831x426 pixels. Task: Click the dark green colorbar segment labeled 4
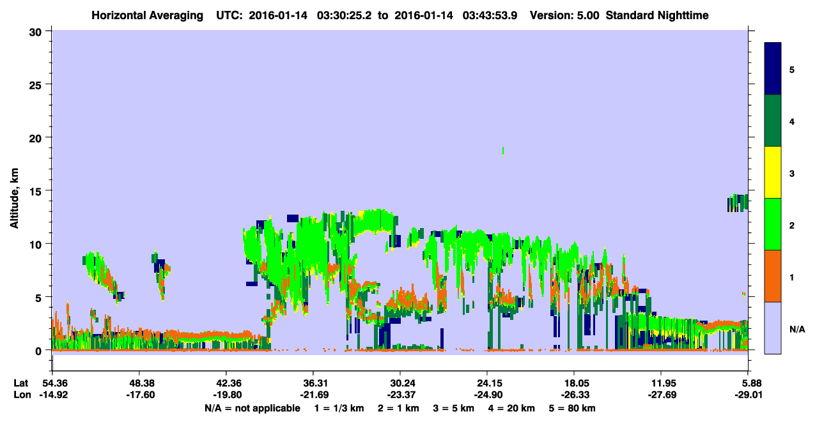tap(773, 121)
